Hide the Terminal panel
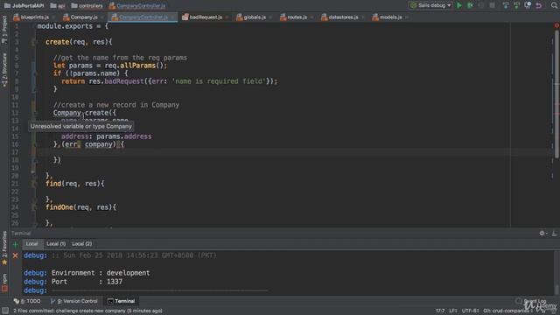The image size is (560, 315). click(554, 234)
